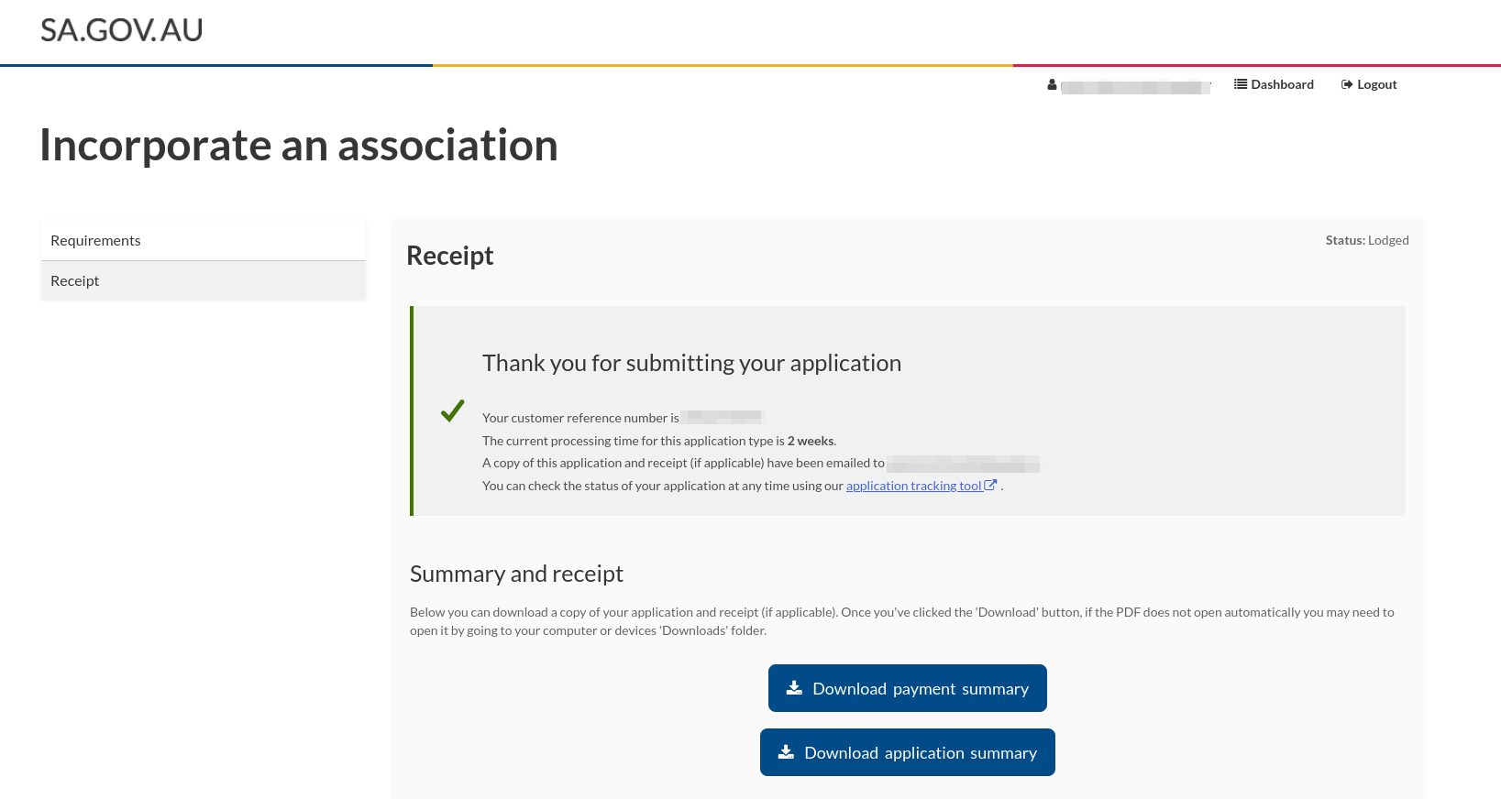
Task: Click the user profile icon
Action: (x=1052, y=84)
